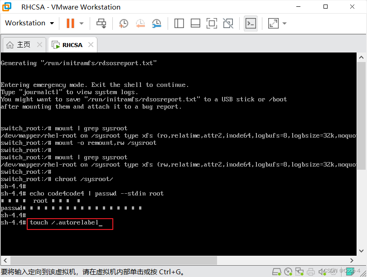
Task: Click the sound card status icon
Action: [x=322, y=272]
